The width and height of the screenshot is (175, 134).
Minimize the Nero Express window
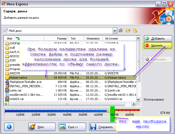click(158, 4)
